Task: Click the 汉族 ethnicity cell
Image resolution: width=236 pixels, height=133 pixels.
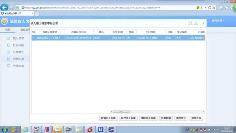Action: (x=170, y=38)
